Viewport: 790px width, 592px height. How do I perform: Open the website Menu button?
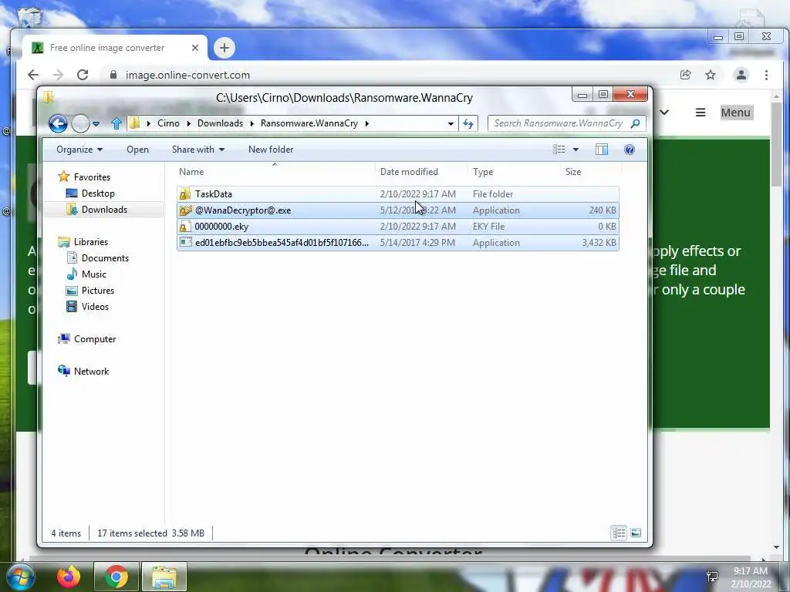pyautogui.click(x=735, y=113)
